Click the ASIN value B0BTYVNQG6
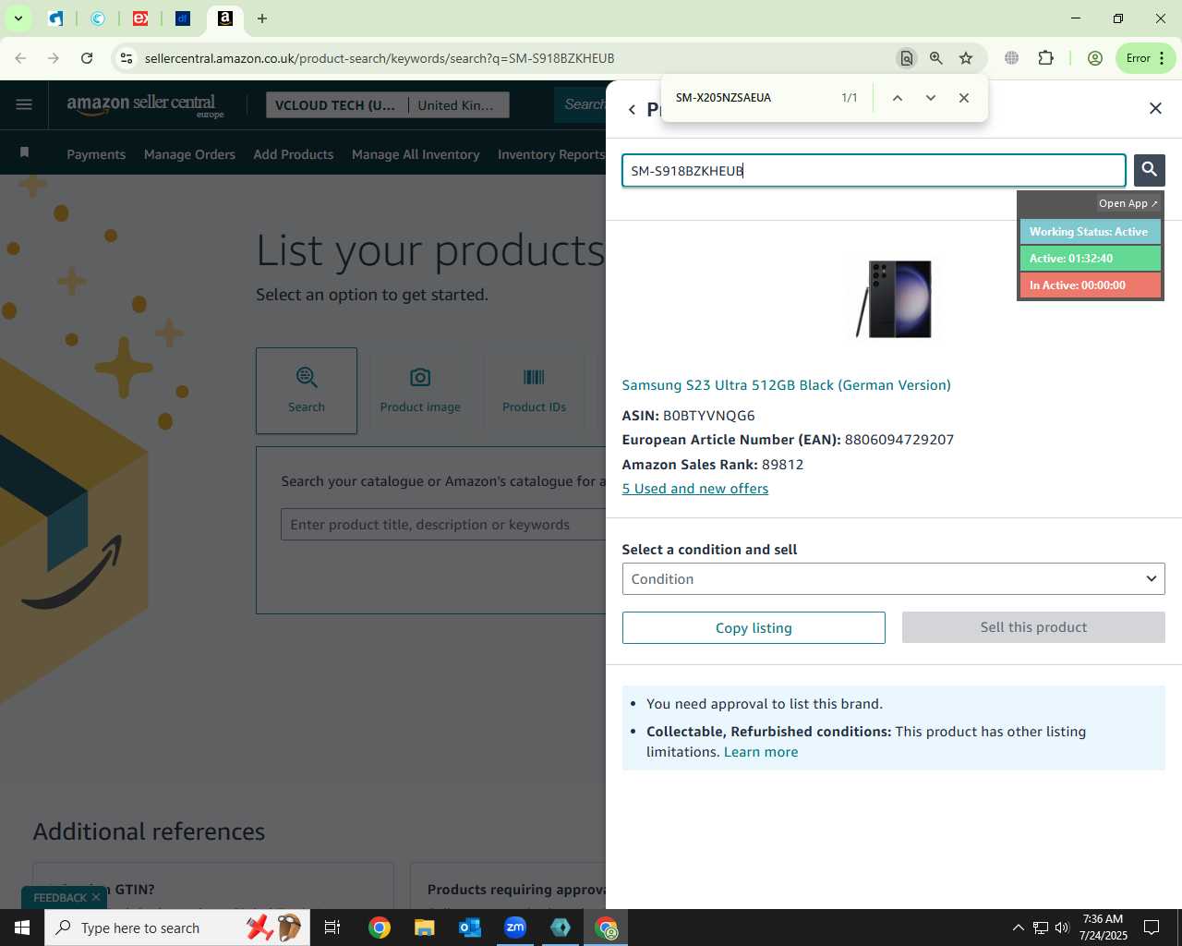The width and height of the screenshot is (1182, 946). point(709,416)
